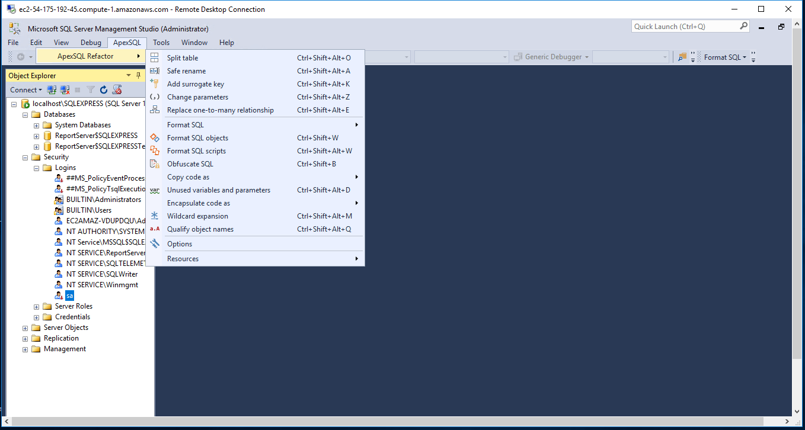The height and width of the screenshot is (430, 805).
Task: Select Safe rename from the menu
Action: click(x=187, y=71)
